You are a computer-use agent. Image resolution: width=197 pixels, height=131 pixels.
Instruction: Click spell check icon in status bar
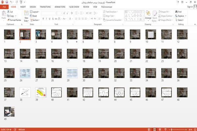pyautogui.click(x=15, y=129)
